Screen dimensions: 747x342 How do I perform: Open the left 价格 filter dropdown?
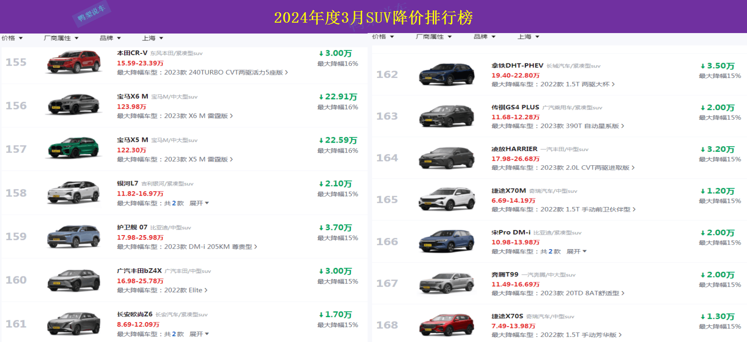point(12,39)
